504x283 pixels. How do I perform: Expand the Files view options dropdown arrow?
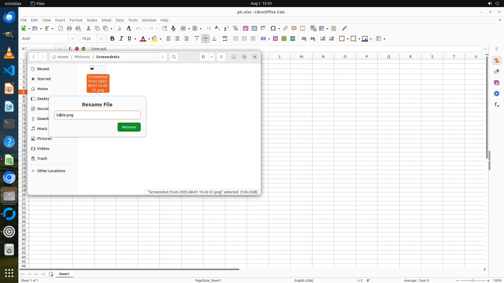(x=212, y=57)
